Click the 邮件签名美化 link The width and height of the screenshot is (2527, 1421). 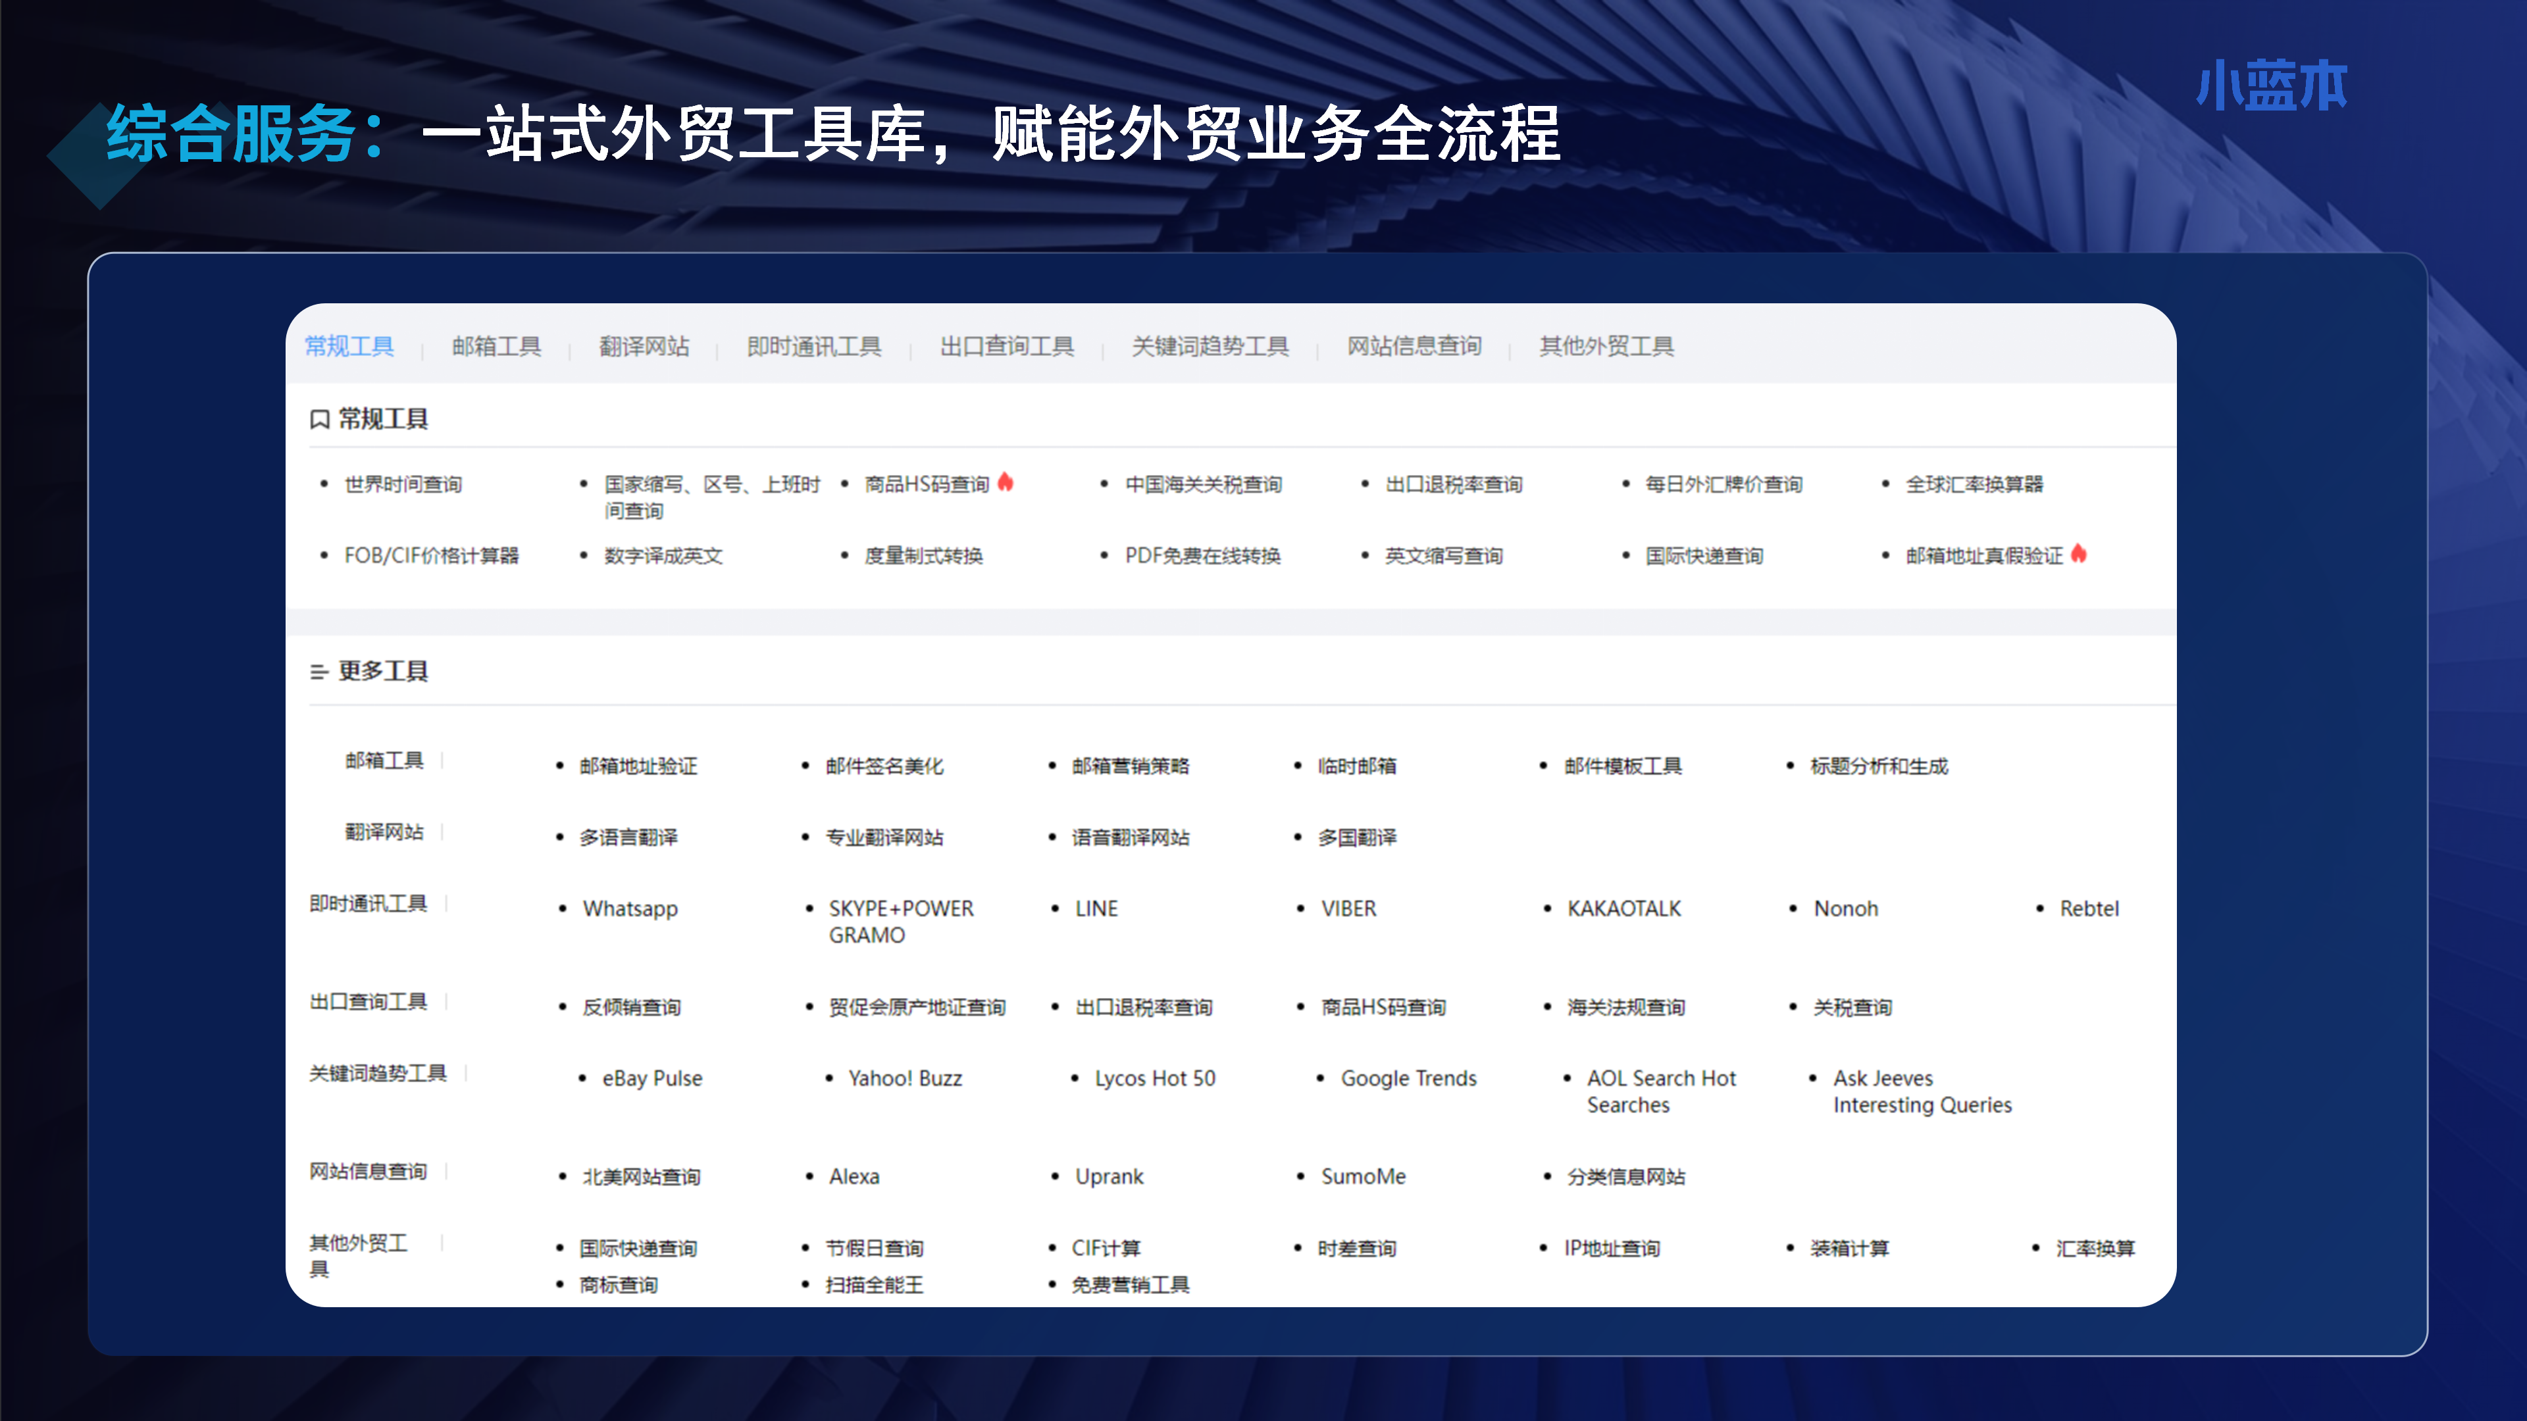pos(885,766)
